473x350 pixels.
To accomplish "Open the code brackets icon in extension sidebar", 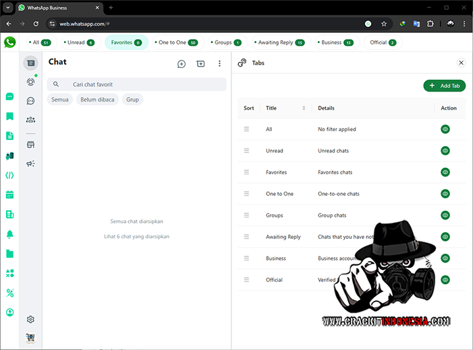I will pos(9,175).
